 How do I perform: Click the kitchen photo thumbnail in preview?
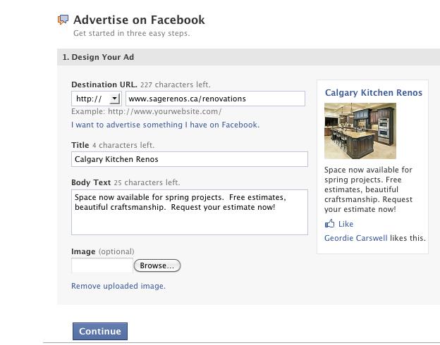click(x=360, y=131)
